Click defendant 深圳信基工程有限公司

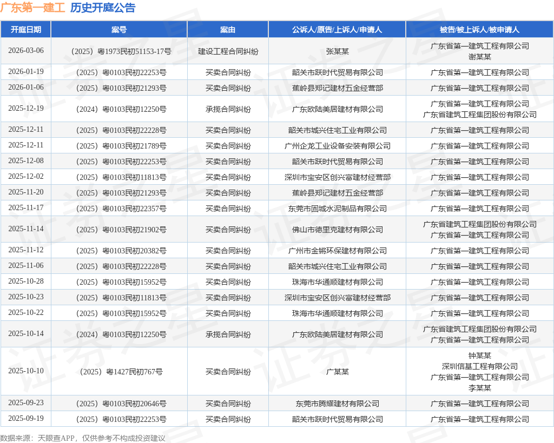480,366
